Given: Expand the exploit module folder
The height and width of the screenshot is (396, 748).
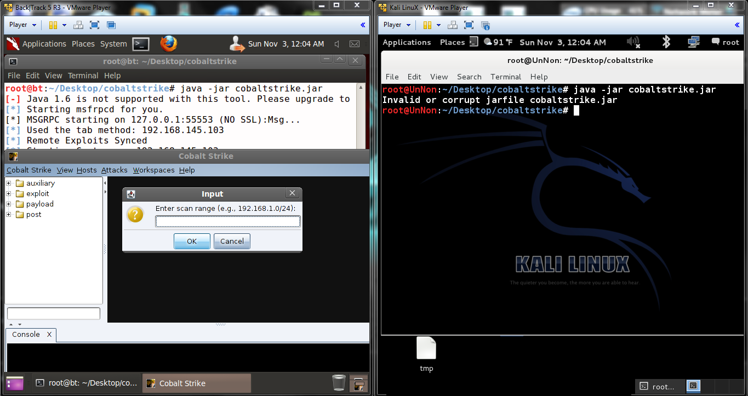Looking at the screenshot, I should pyautogui.click(x=9, y=193).
